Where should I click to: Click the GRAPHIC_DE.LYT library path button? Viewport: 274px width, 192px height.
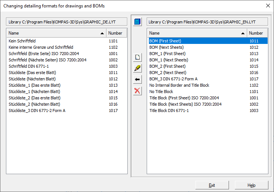pyautogui.click(x=67, y=22)
